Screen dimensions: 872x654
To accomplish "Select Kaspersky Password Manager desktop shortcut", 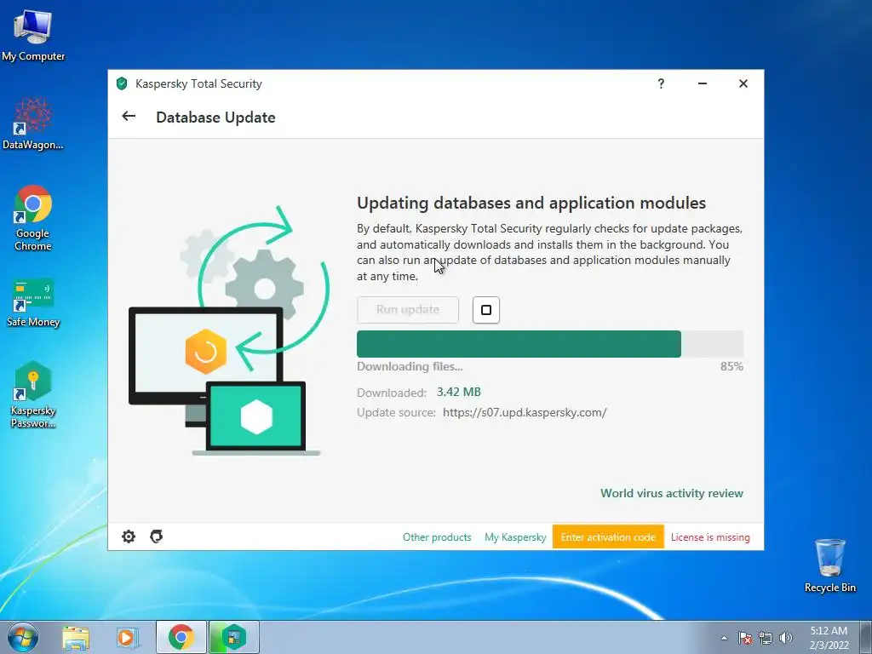I will pyautogui.click(x=33, y=395).
